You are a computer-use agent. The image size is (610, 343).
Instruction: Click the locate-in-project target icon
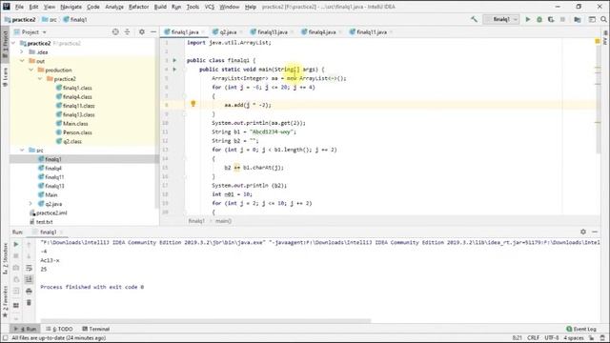[115, 31]
